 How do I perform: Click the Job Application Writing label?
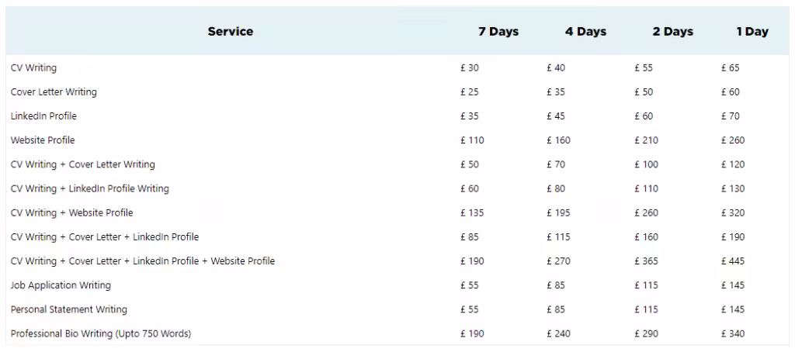pos(61,285)
